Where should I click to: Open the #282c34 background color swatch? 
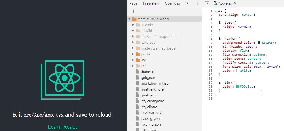point(259,43)
